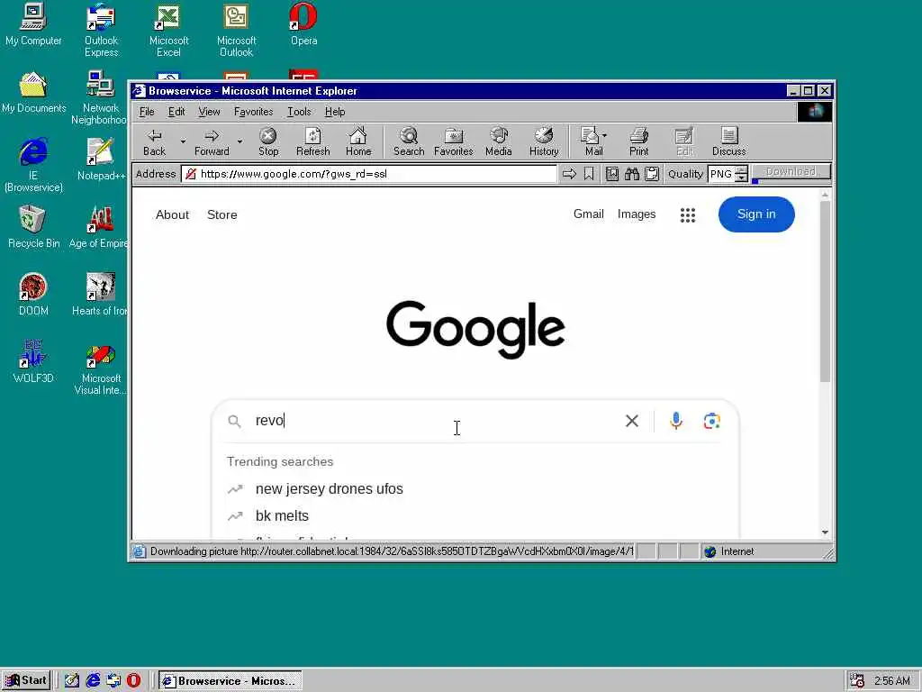This screenshot has height=692, width=922.
Task: Click the framed bookmark icon in address toolbar
Action: tap(612, 174)
